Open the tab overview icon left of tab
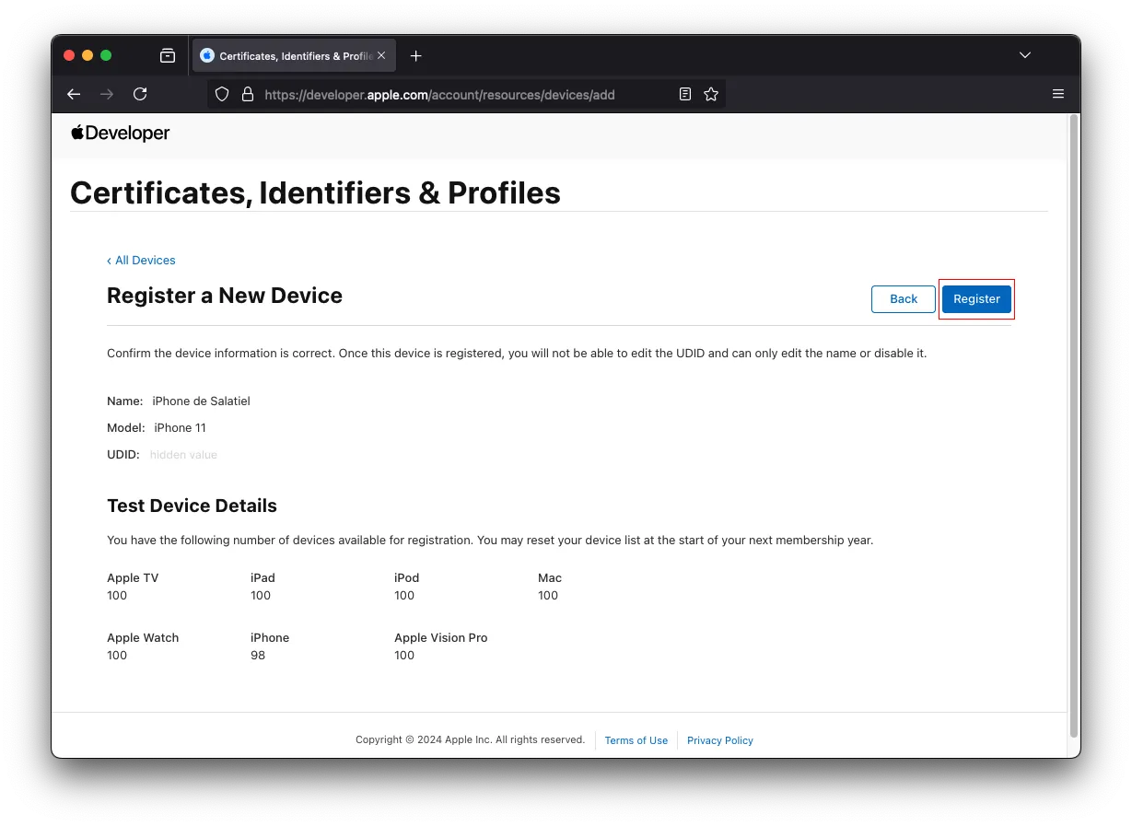This screenshot has width=1132, height=826. pyautogui.click(x=168, y=55)
